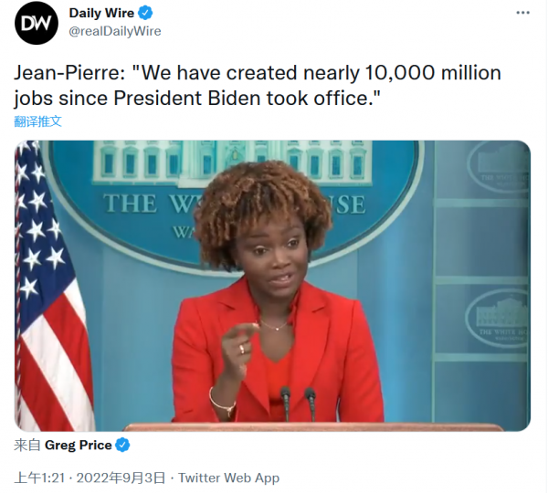Screen dimensions: 548x493
Task: Click the 2022年9月3日 date text
Action: point(121,477)
